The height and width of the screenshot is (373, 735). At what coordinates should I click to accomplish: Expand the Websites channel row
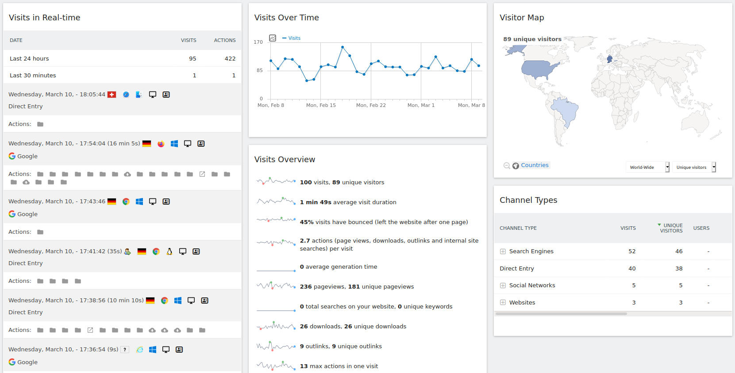pyautogui.click(x=503, y=303)
